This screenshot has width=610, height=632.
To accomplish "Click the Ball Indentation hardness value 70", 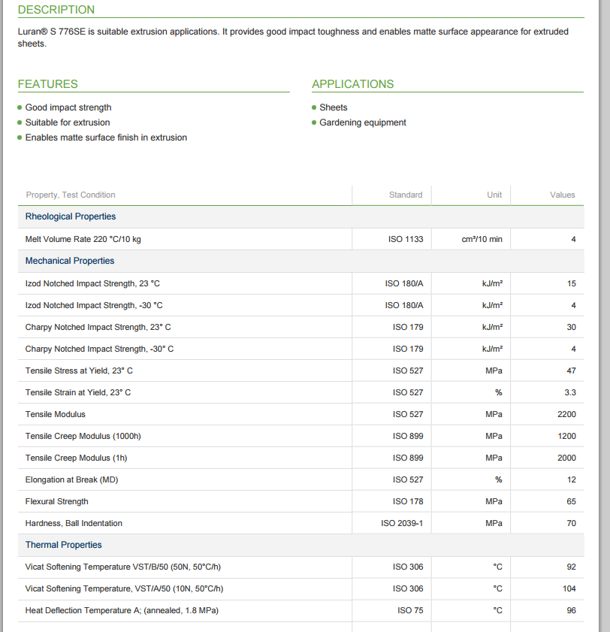I will 572,523.
